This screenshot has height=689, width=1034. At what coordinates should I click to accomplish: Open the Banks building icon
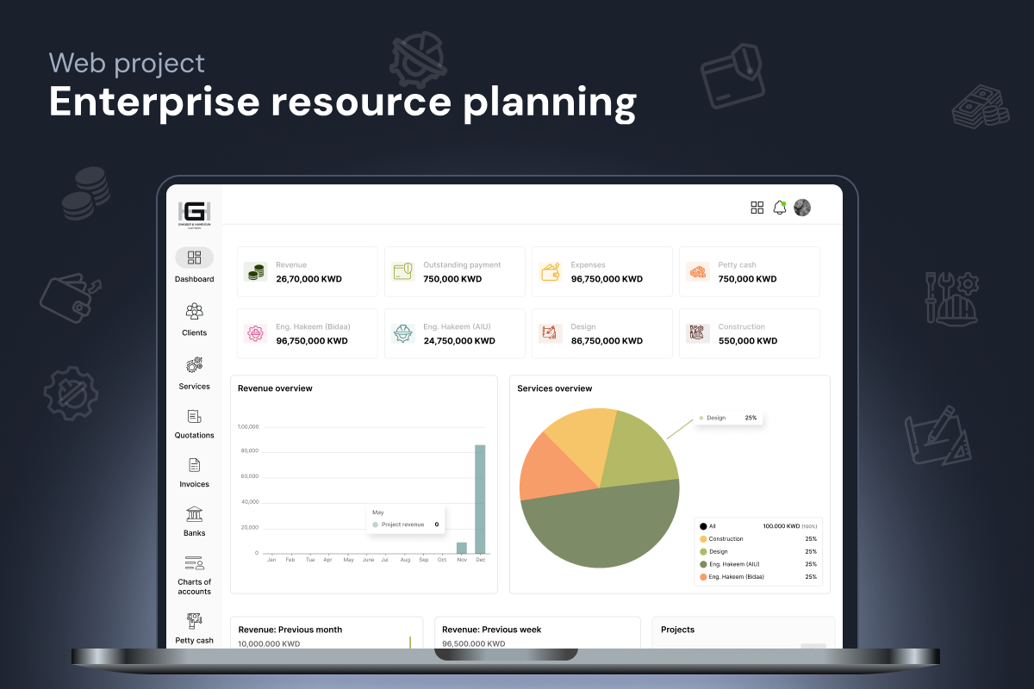(x=194, y=514)
